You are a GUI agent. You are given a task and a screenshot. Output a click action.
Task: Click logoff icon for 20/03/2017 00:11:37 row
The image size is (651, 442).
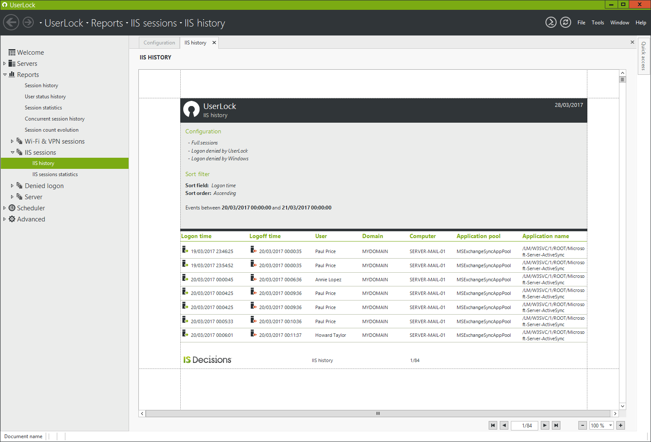(x=253, y=333)
